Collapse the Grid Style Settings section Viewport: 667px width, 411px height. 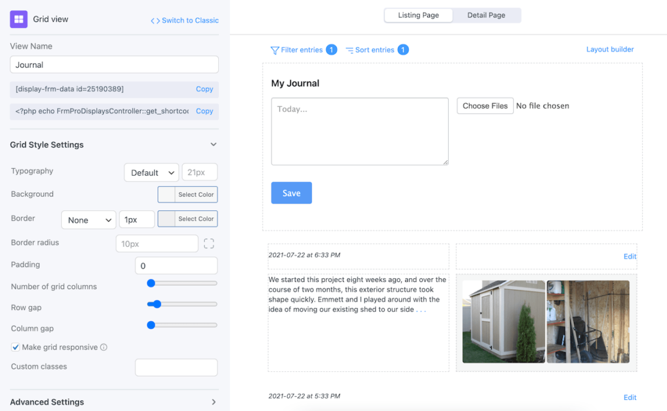point(212,144)
